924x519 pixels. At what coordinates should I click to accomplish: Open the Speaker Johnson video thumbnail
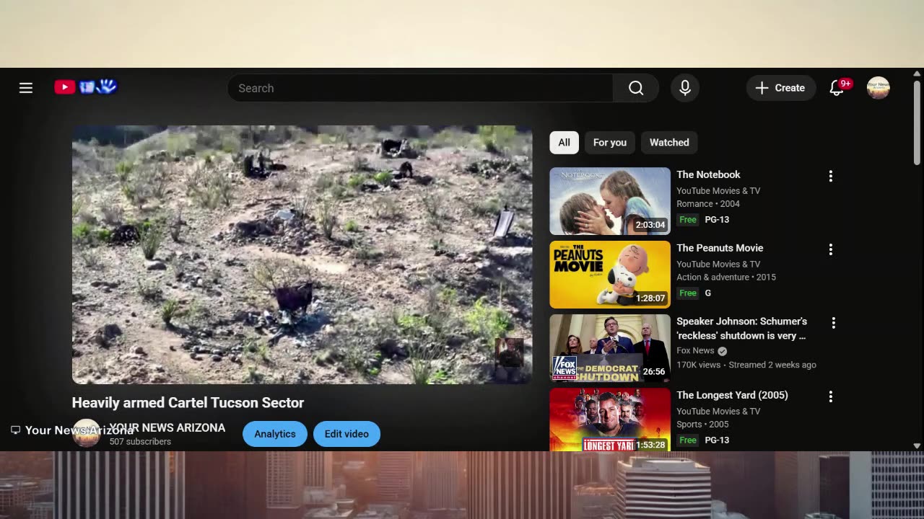click(x=610, y=348)
